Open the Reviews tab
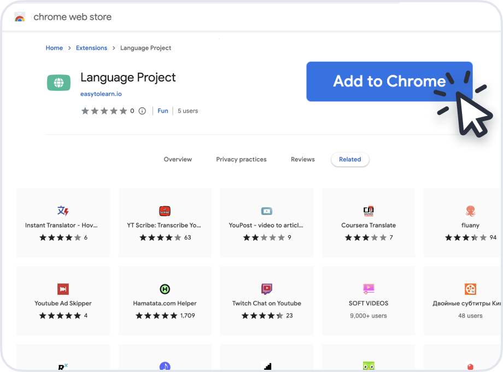The height and width of the screenshot is (372, 503). [x=303, y=160]
